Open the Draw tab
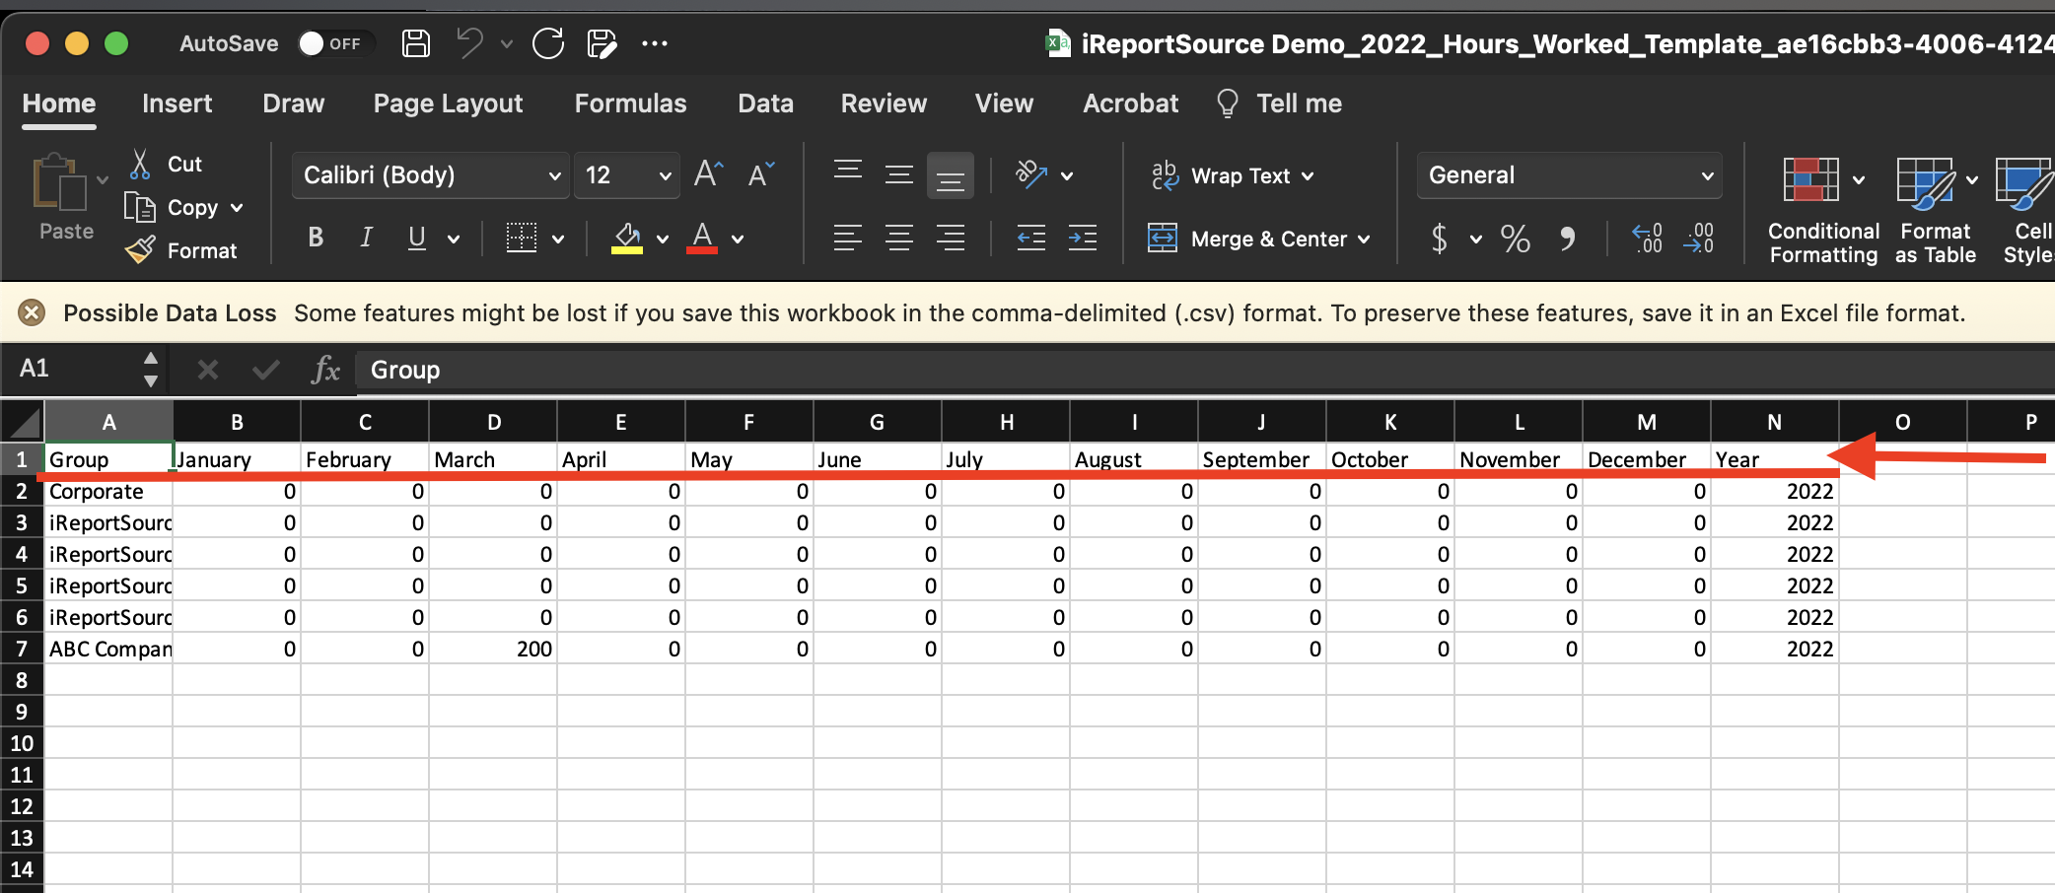The image size is (2055, 893). pos(294,103)
